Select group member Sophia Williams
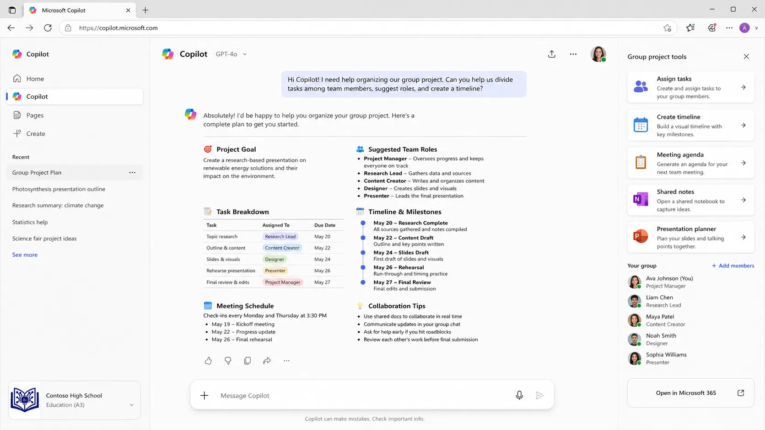Viewport: 765px width, 430px height. coord(690,358)
